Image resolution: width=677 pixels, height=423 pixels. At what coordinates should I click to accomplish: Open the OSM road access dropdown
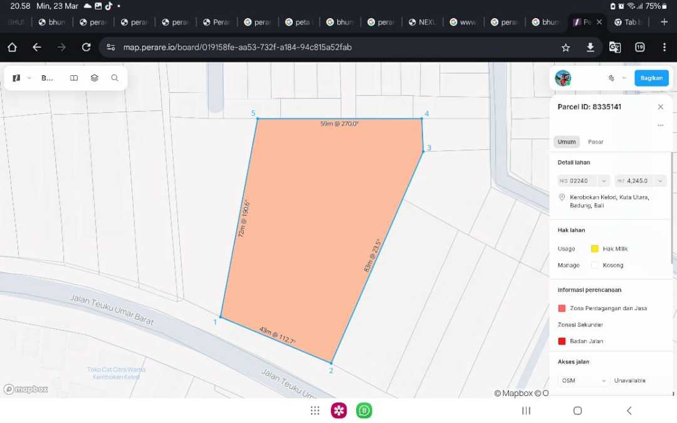[x=604, y=380]
